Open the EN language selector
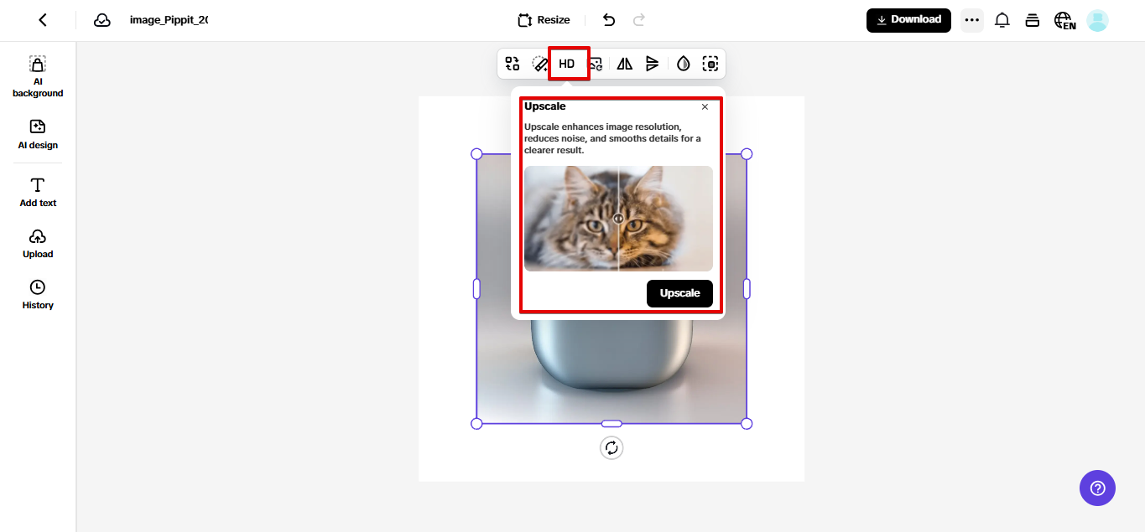The width and height of the screenshot is (1145, 532). 1064,19
